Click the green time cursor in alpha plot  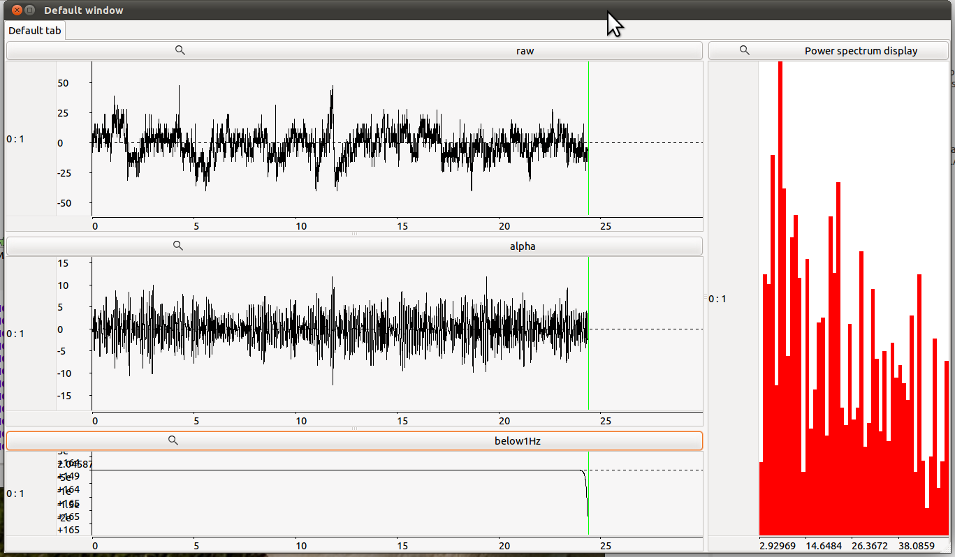click(588, 334)
